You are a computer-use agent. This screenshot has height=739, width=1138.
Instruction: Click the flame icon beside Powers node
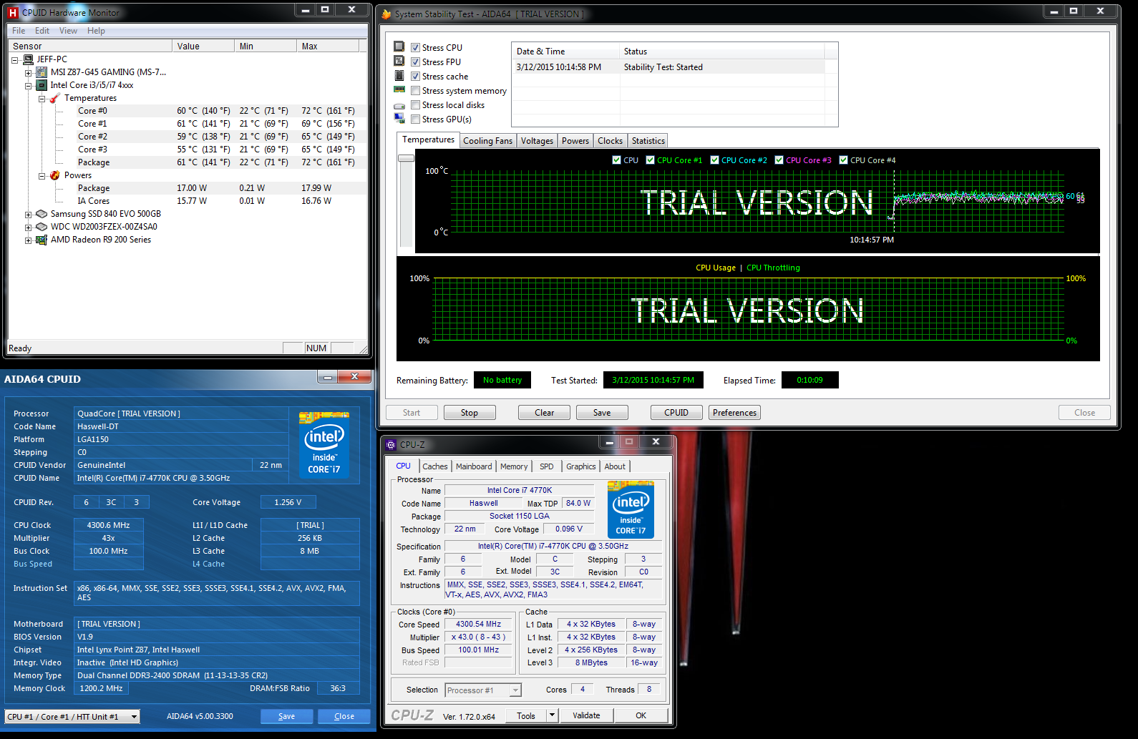tap(54, 175)
